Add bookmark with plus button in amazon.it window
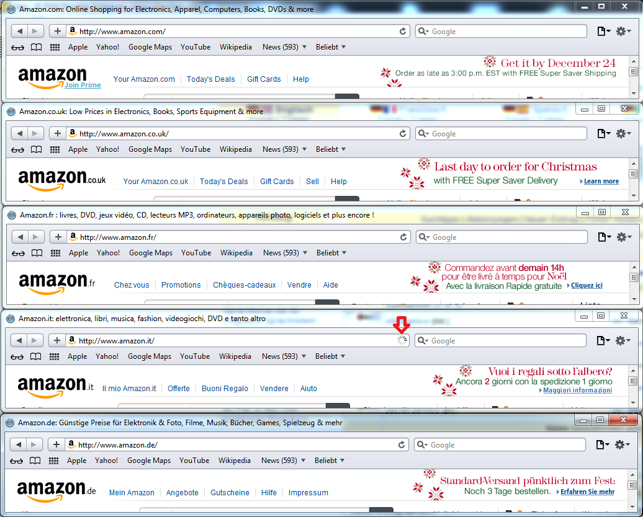Screen dimensions: 643x517 coord(56,340)
